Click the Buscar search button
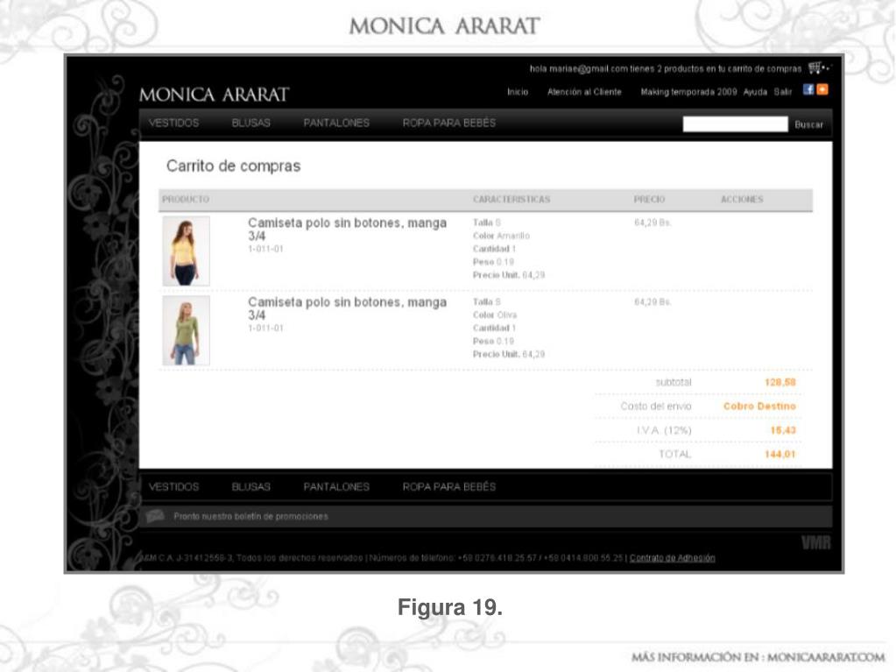The image size is (896, 672). point(808,124)
